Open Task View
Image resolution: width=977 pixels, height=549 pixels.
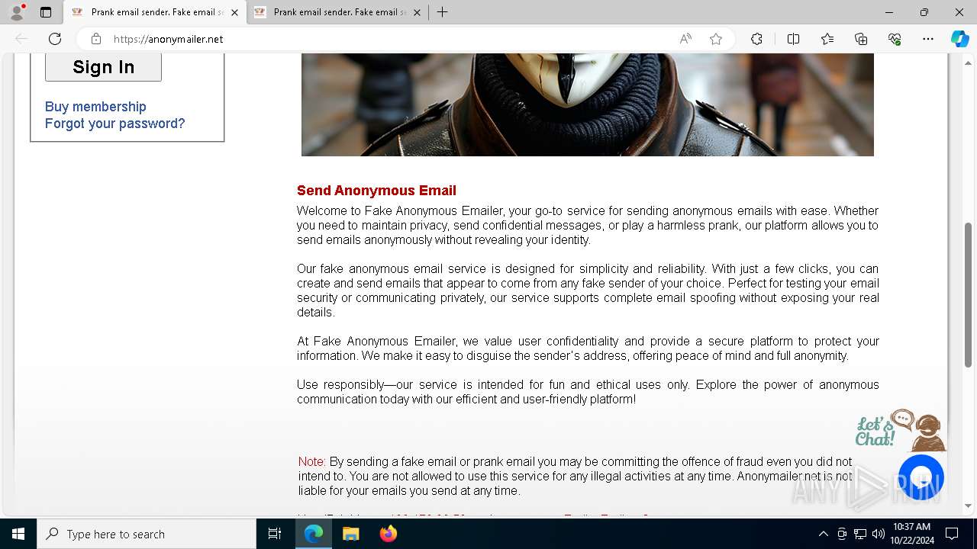click(x=275, y=534)
